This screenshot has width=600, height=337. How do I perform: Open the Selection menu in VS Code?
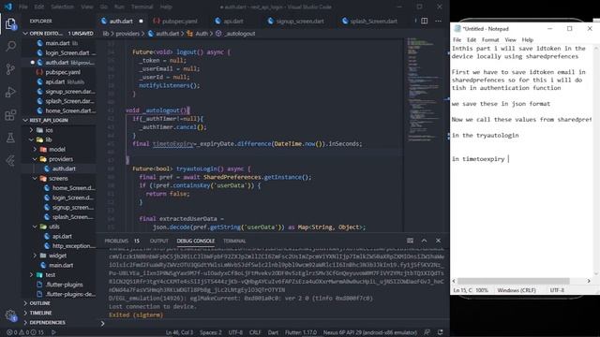[62, 7]
